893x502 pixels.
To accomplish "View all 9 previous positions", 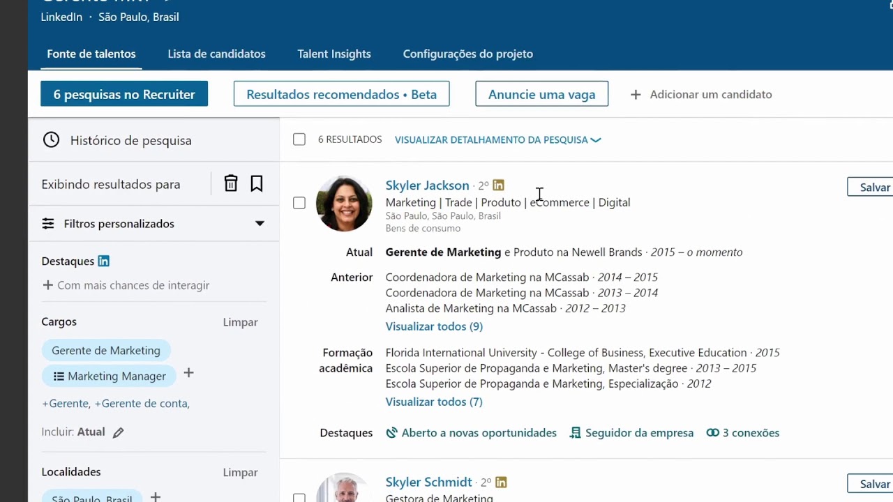I will click(434, 326).
